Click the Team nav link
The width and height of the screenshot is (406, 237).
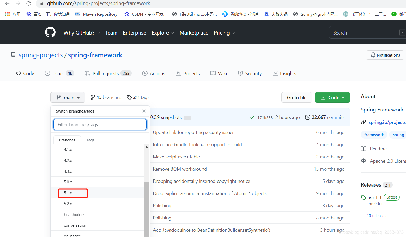tap(111, 33)
